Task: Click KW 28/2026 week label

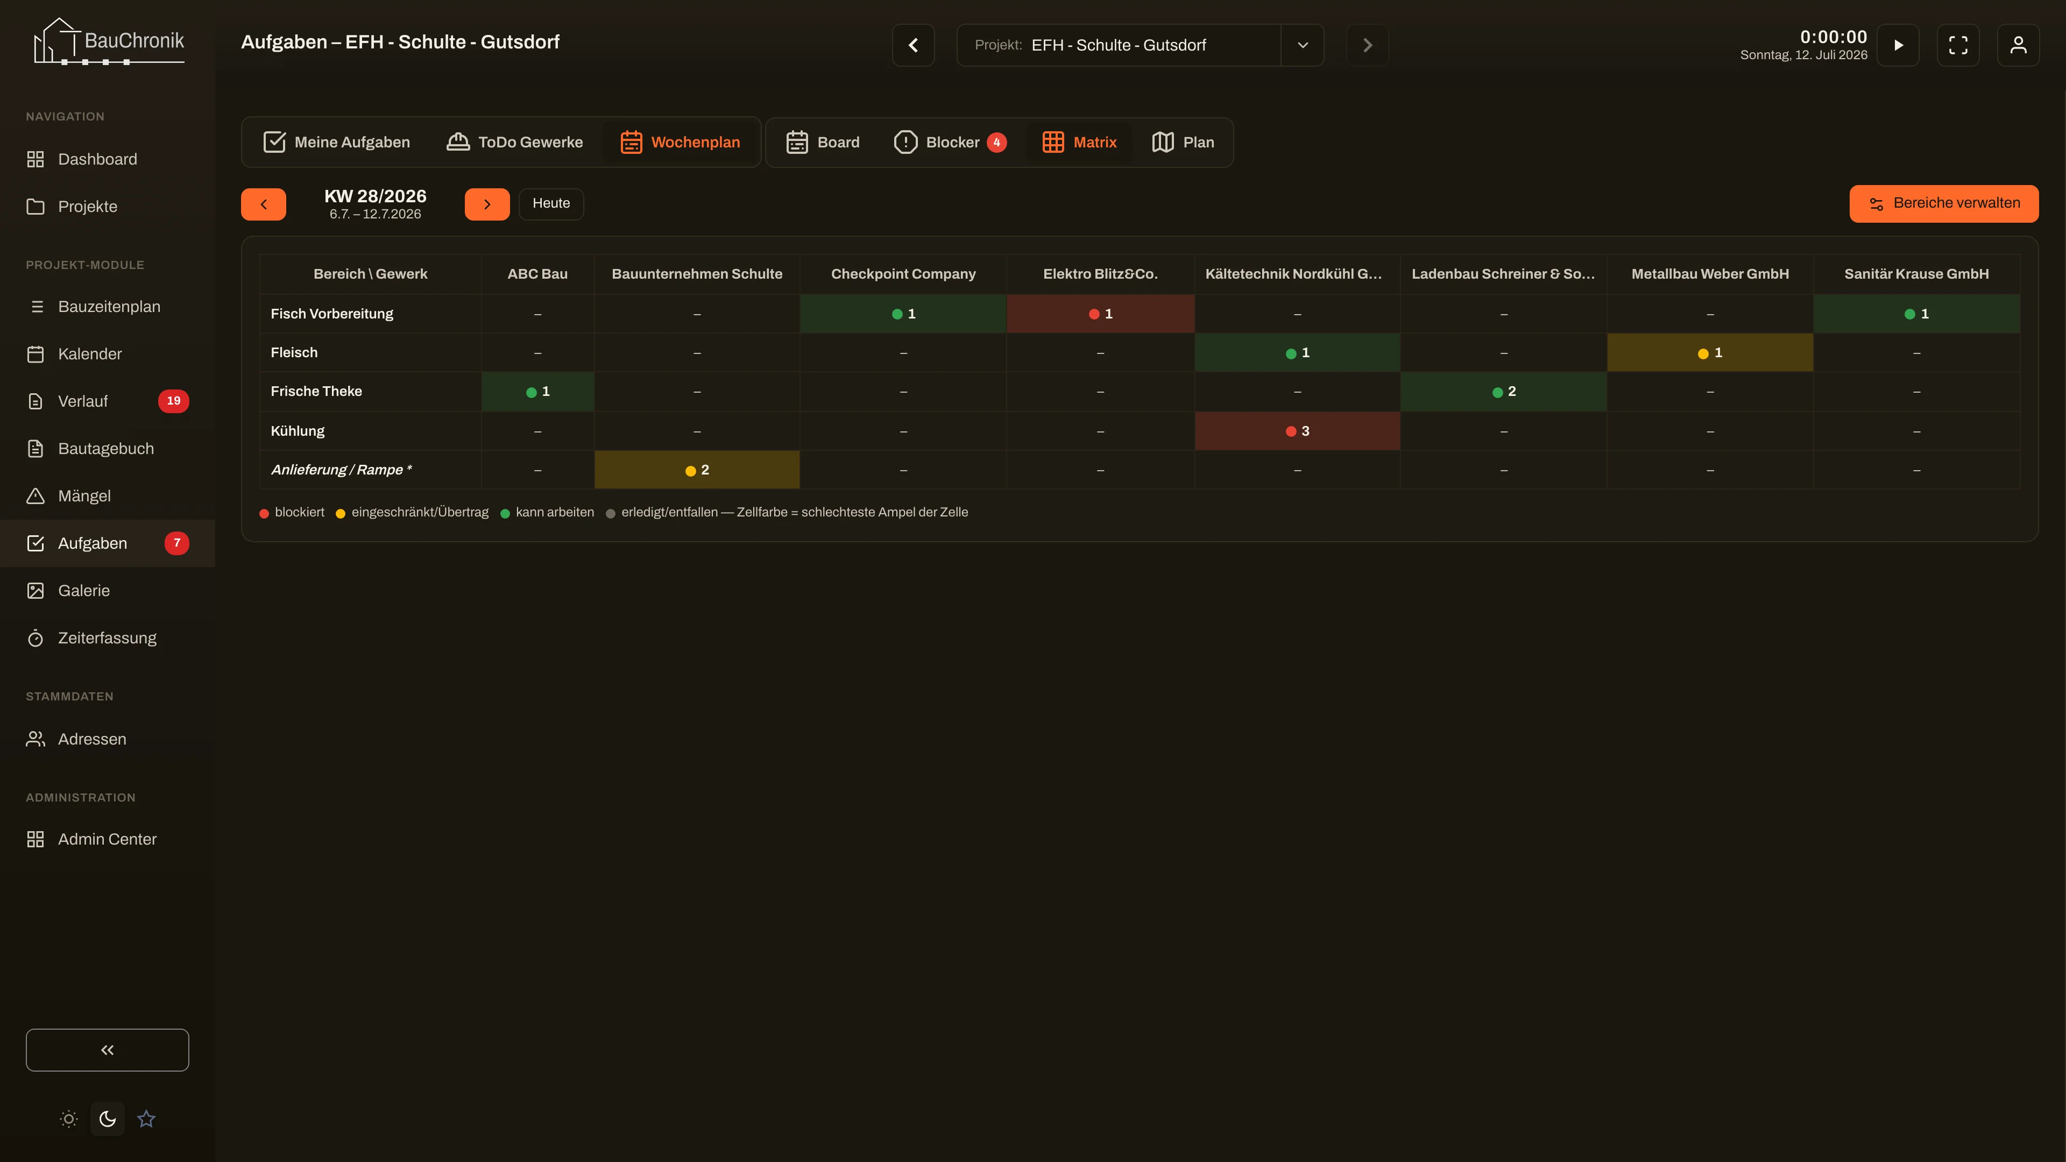Action: (376, 196)
